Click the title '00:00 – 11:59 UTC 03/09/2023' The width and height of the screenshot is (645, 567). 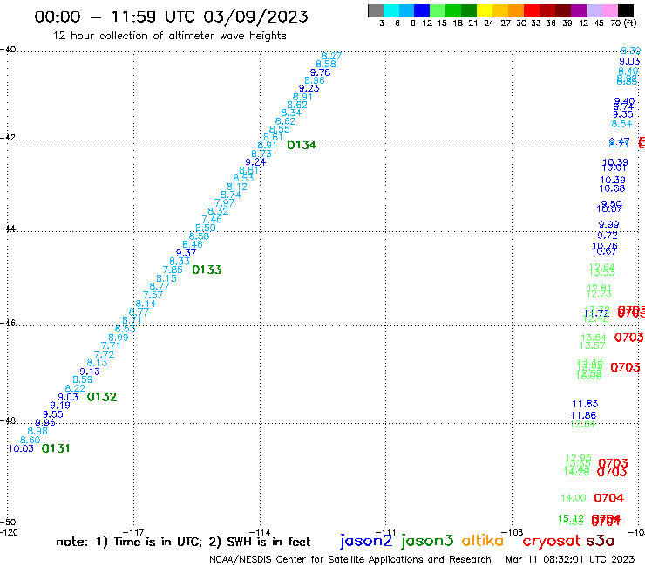pyautogui.click(x=171, y=17)
